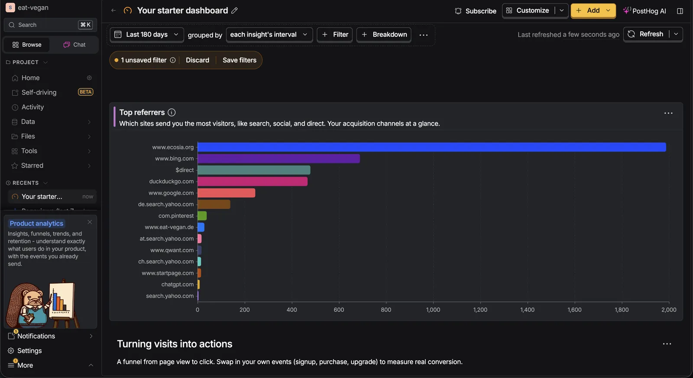Image resolution: width=693 pixels, height=378 pixels.
Task: Click the 1 unsaved filter label
Action: 144,60
